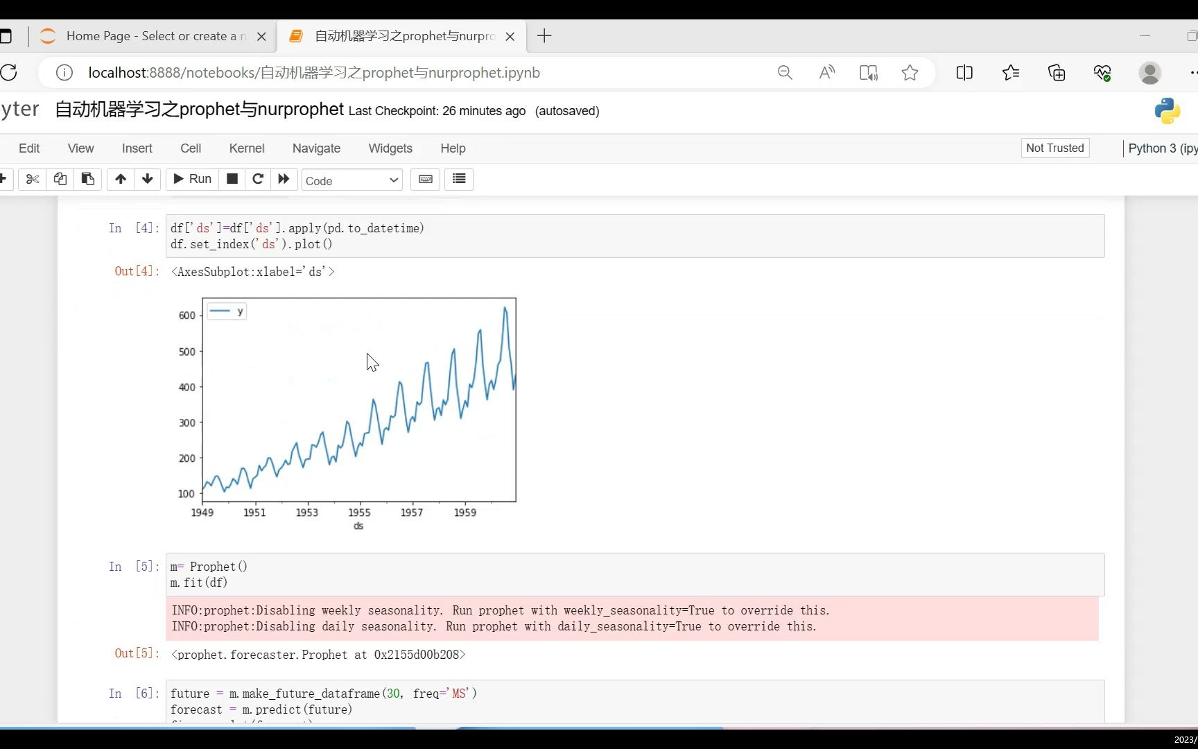Toggle split screen view
Screen dimensions: 1198x749
click(x=964, y=73)
